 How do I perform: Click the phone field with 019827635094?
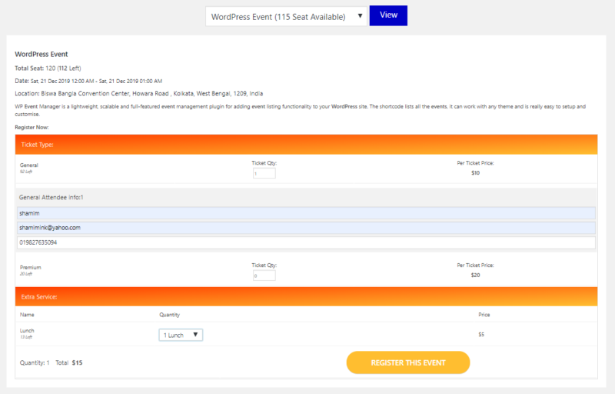click(306, 242)
